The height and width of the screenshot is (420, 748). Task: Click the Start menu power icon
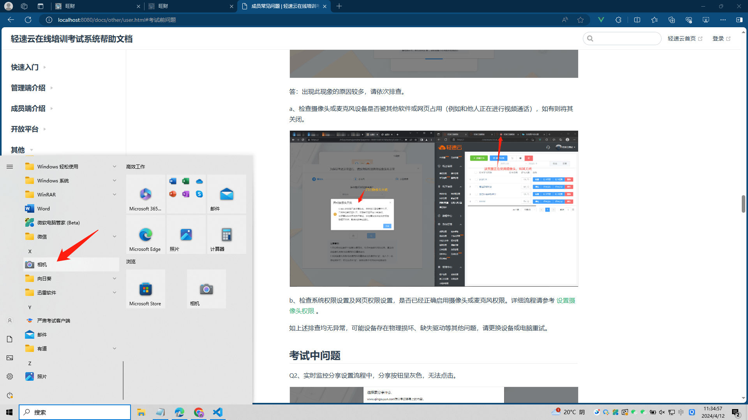pyautogui.click(x=10, y=395)
